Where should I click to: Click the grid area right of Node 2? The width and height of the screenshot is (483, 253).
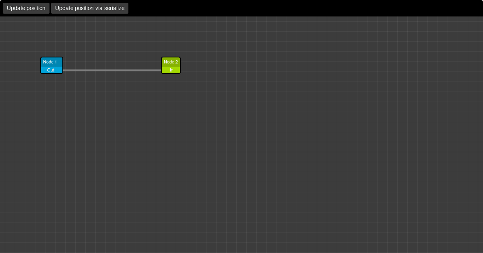pyautogui.click(x=221, y=65)
